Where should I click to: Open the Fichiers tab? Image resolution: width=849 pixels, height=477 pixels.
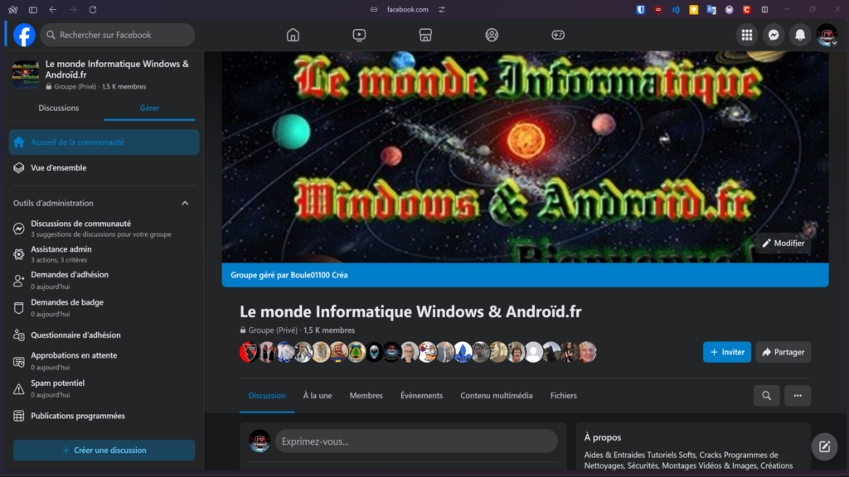pos(564,396)
